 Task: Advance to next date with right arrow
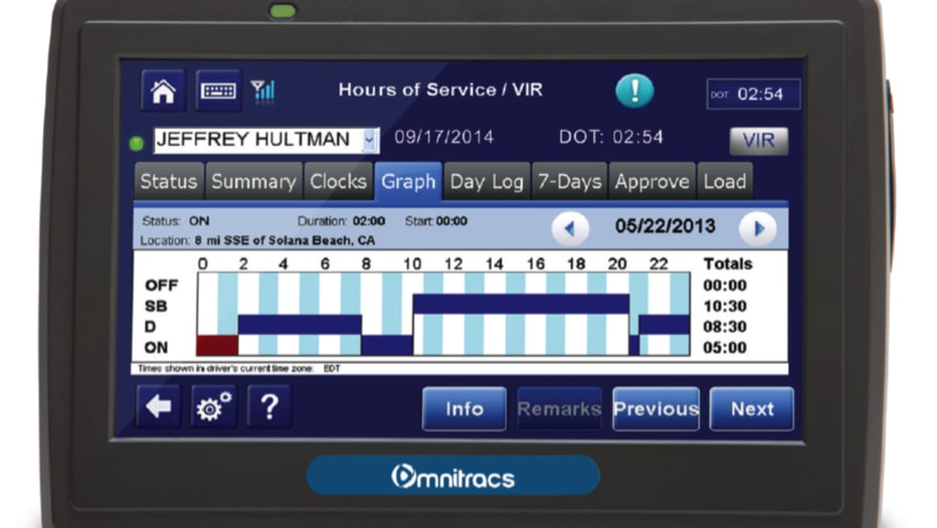pyautogui.click(x=758, y=229)
